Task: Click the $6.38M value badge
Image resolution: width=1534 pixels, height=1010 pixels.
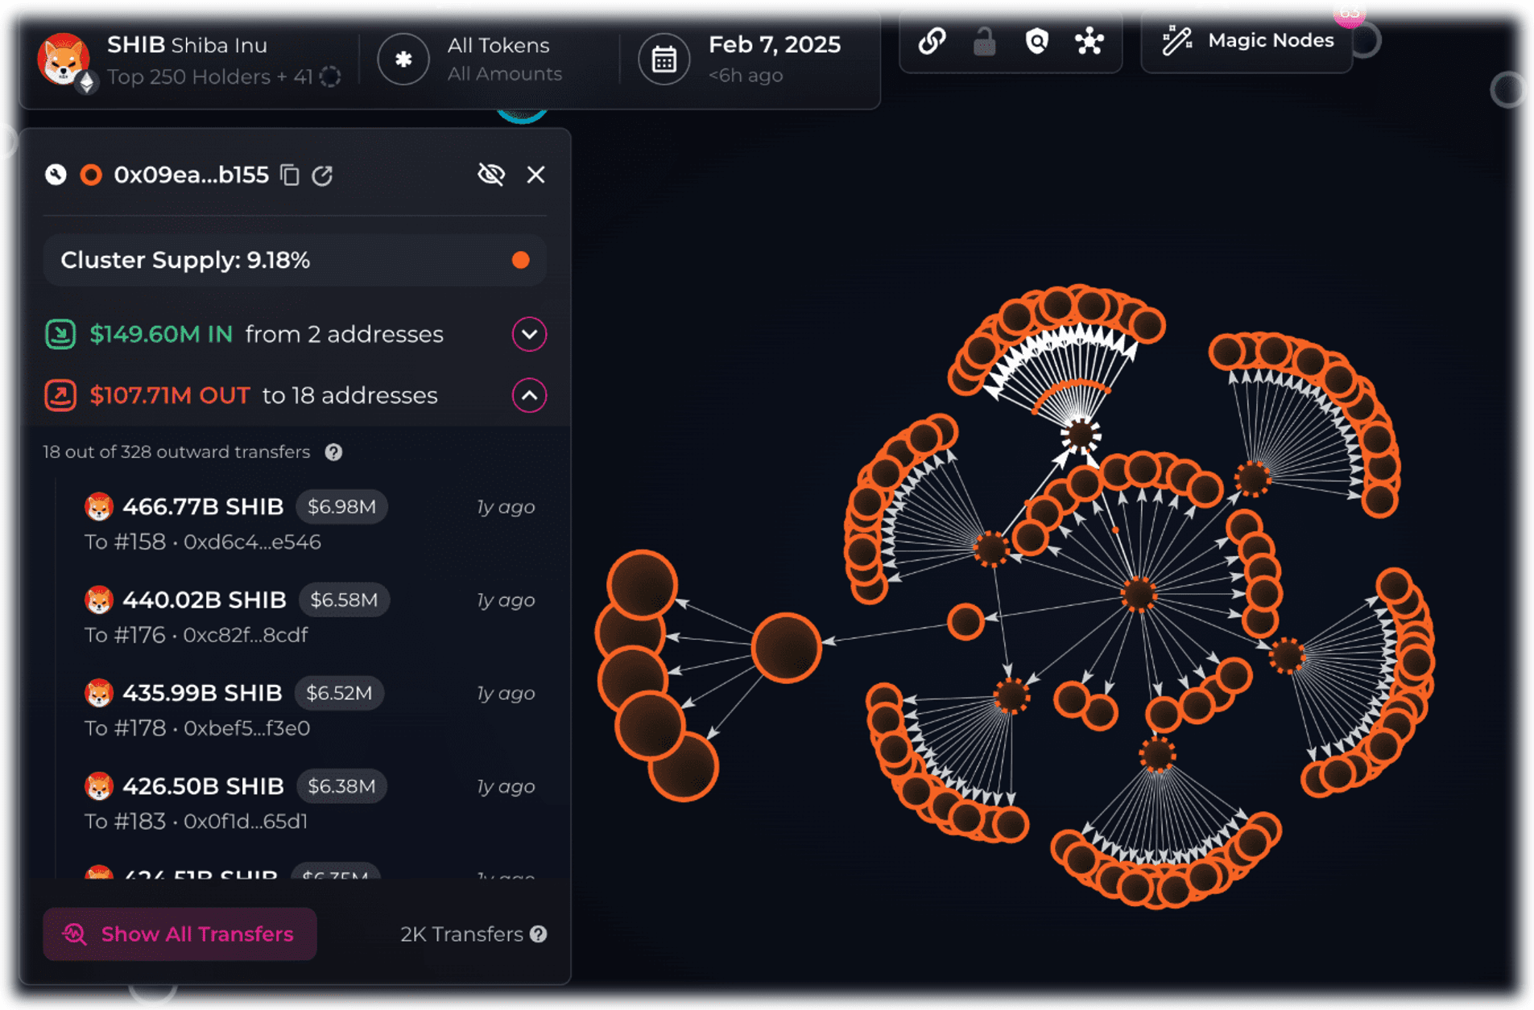Action: [341, 786]
